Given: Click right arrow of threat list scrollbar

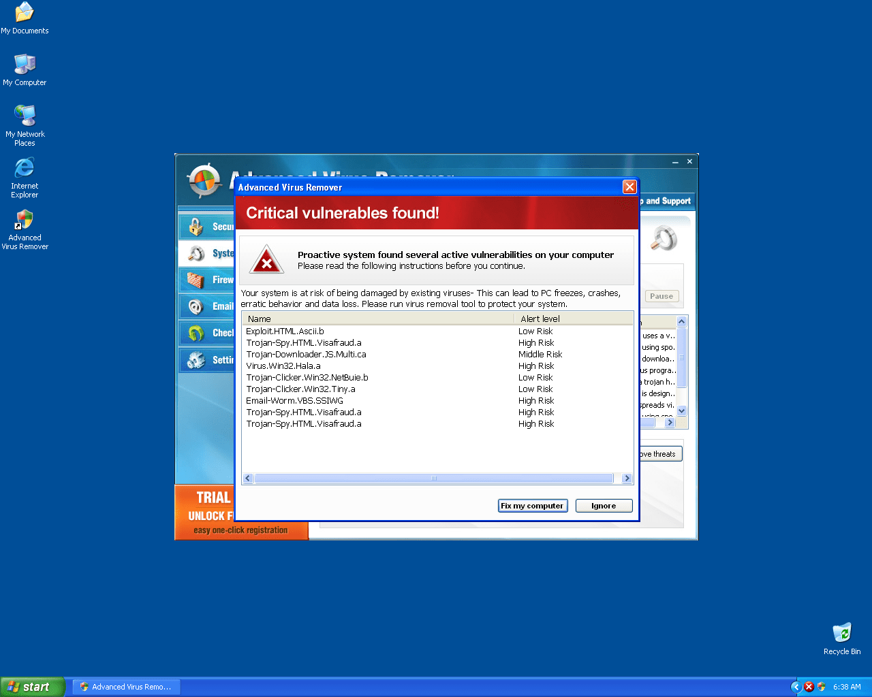Looking at the screenshot, I should point(627,479).
